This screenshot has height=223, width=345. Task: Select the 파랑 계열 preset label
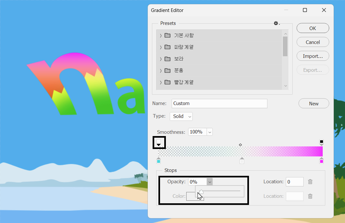point(184,47)
